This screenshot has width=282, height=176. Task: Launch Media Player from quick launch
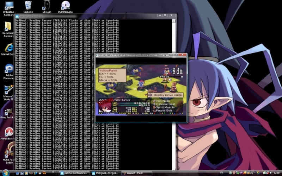click(26, 173)
